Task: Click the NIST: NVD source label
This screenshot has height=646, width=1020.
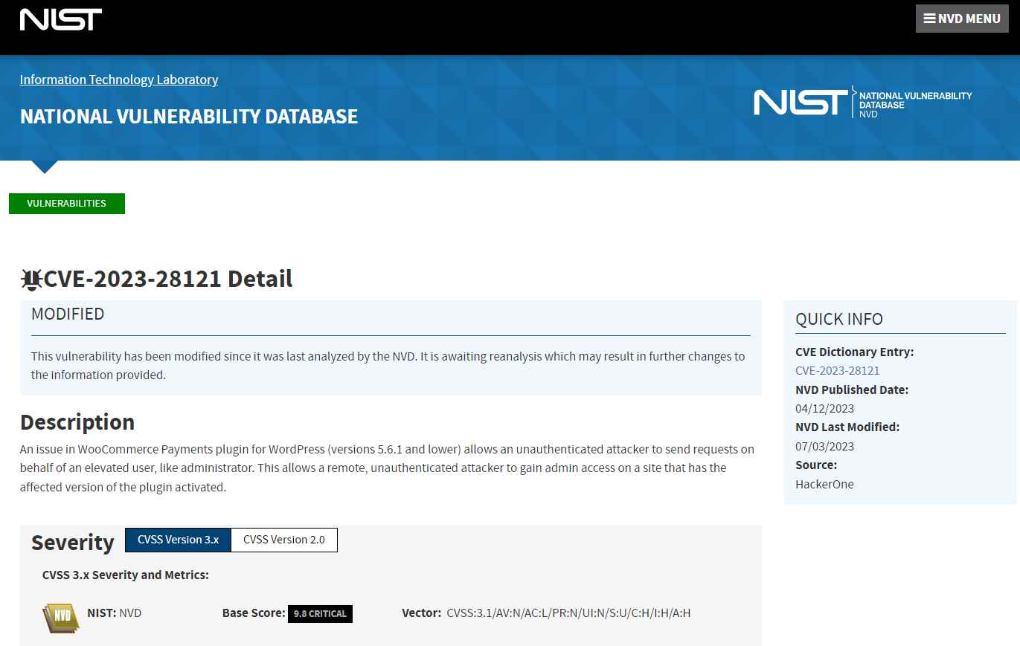Action: click(115, 613)
